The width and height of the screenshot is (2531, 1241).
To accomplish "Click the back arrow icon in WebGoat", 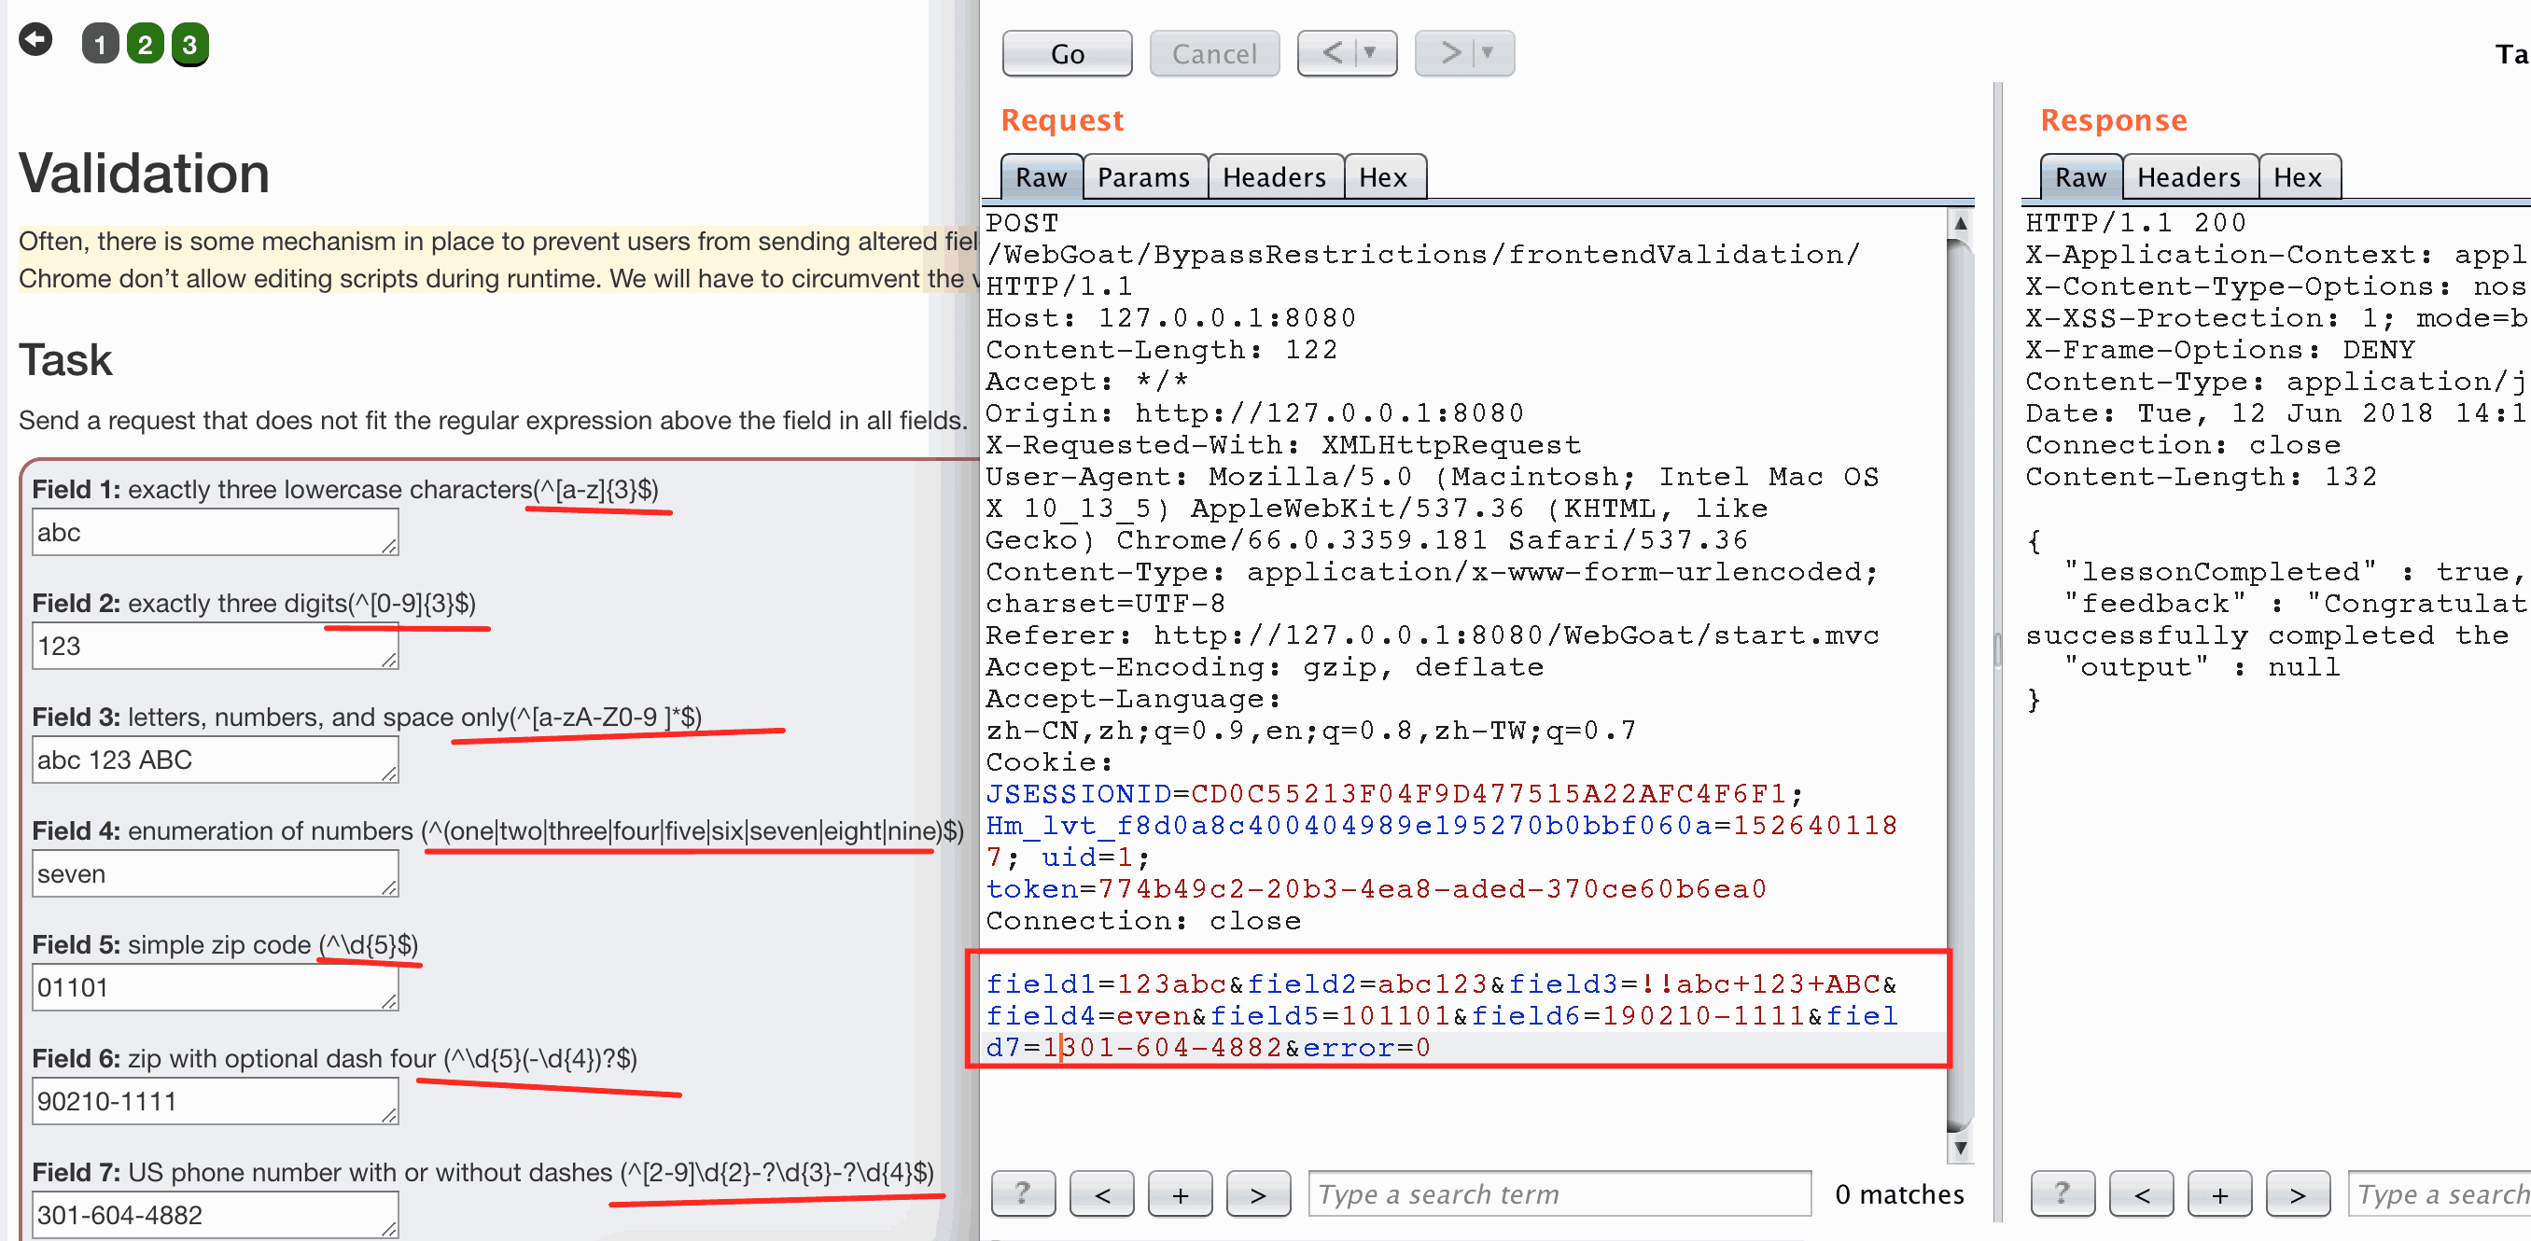I will (x=35, y=40).
